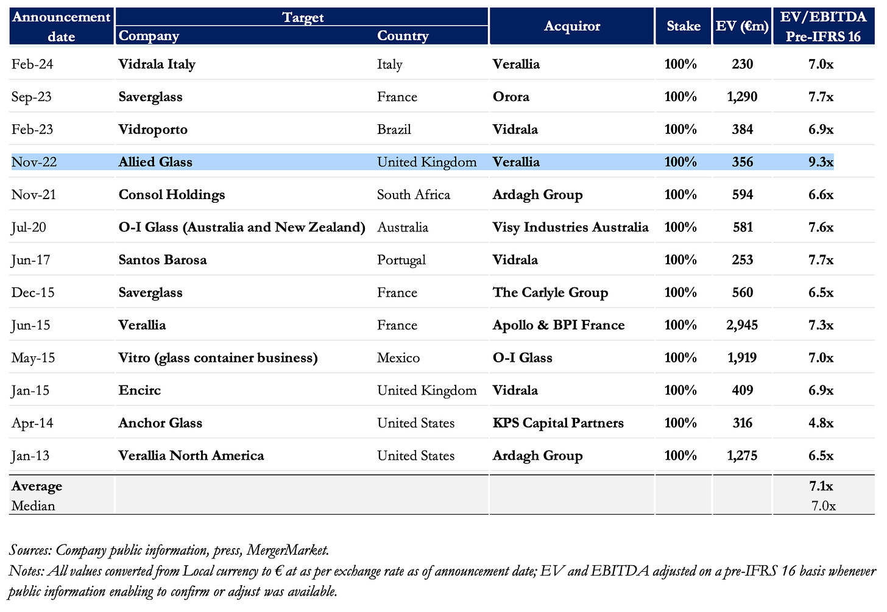The height and width of the screenshot is (612, 887).
Task: Click acquiror 'Orora'
Action: 511,97
